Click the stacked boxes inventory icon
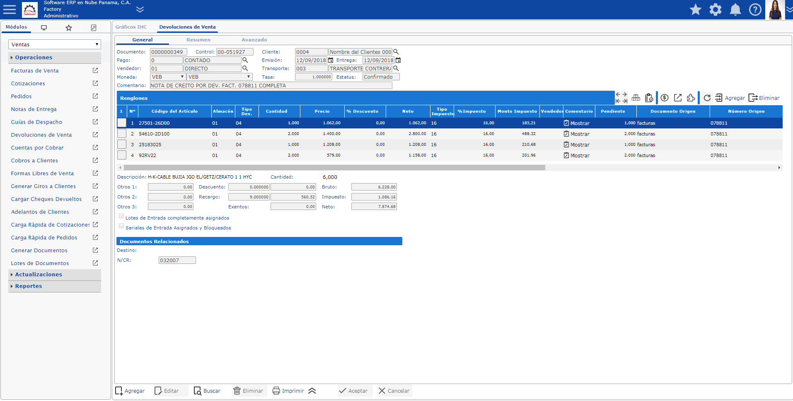Image resolution: width=793 pixels, height=401 pixels. [x=636, y=98]
